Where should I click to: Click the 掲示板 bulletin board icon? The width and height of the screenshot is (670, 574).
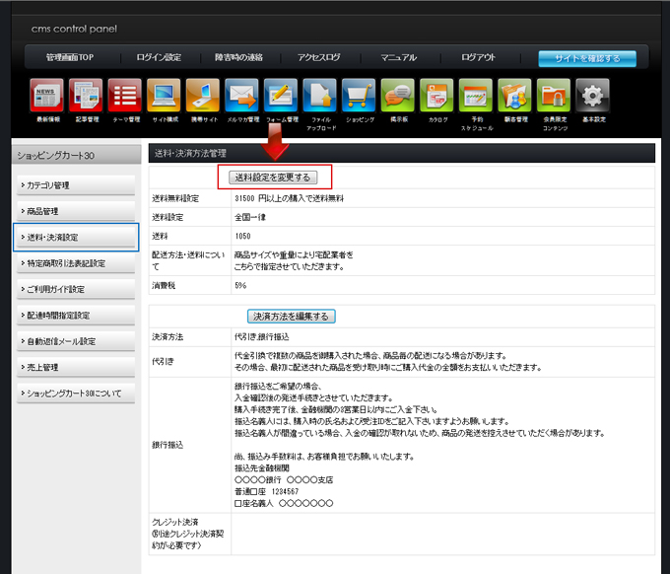[398, 97]
